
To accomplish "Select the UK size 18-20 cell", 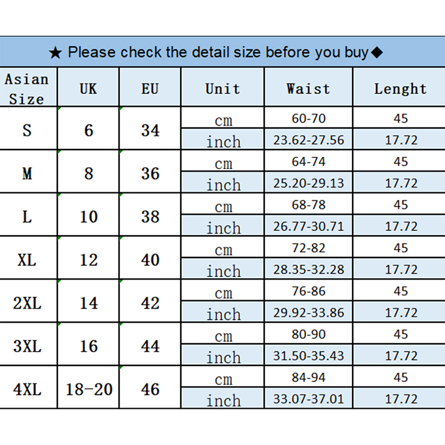I will coord(88,389).
